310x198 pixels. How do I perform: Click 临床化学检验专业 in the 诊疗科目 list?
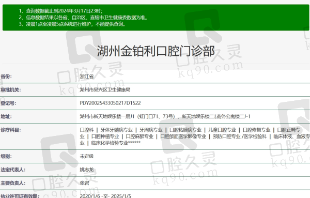click(x=116, y=143)
